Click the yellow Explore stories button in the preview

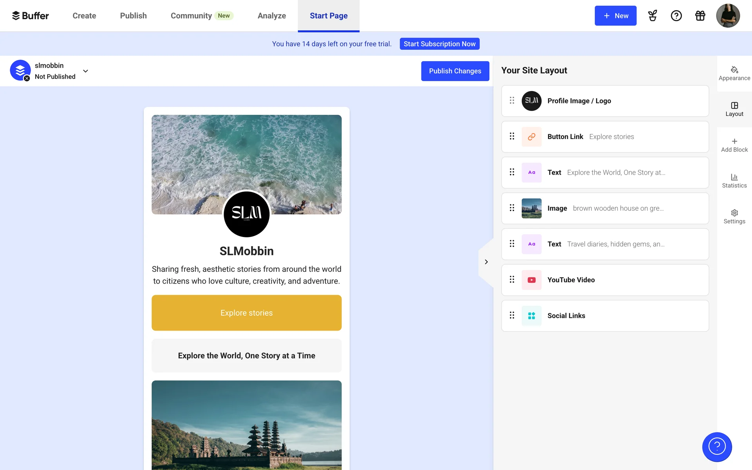click(x=246, y=313)
